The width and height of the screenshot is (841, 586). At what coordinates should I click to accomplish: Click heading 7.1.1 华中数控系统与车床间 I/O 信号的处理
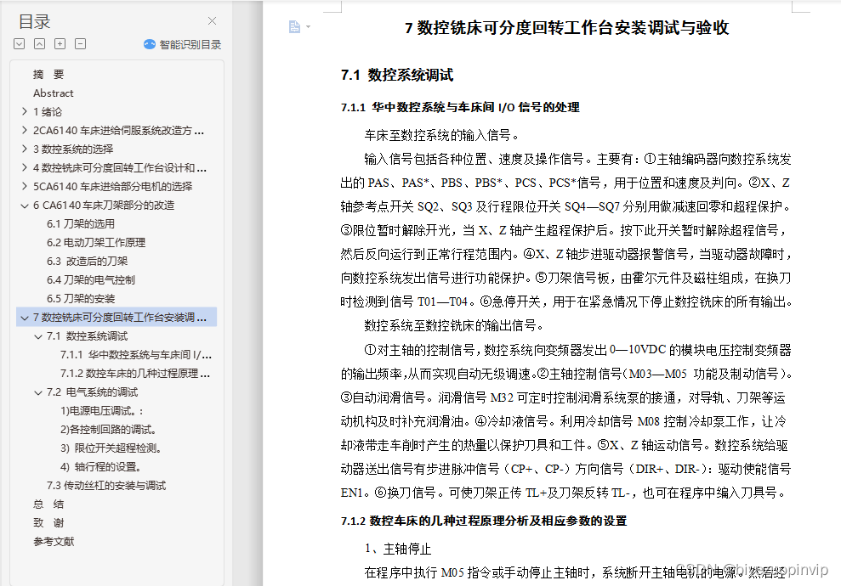[x=460, y=108]
